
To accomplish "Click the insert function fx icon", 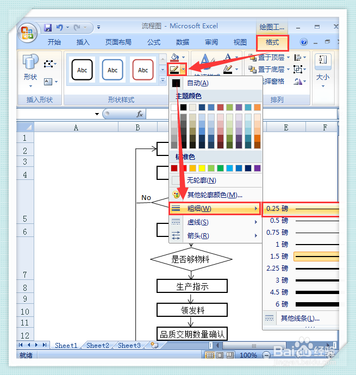I will click(140, 114).
